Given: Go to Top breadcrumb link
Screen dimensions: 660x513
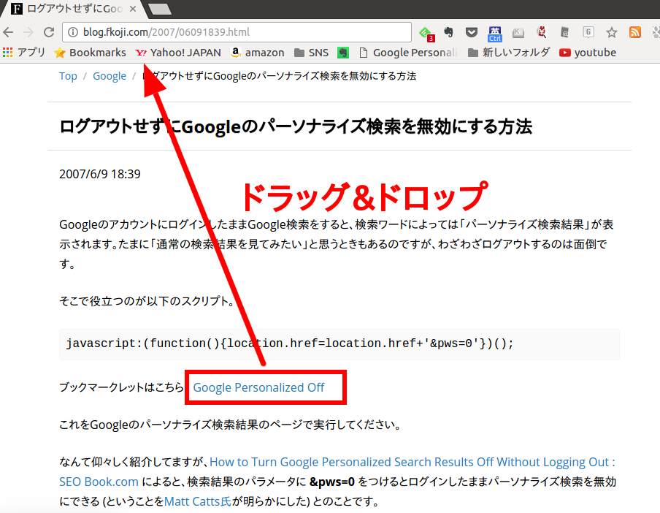Looking at the screenshot, I should pyautogui.click(x=68, y=76).
